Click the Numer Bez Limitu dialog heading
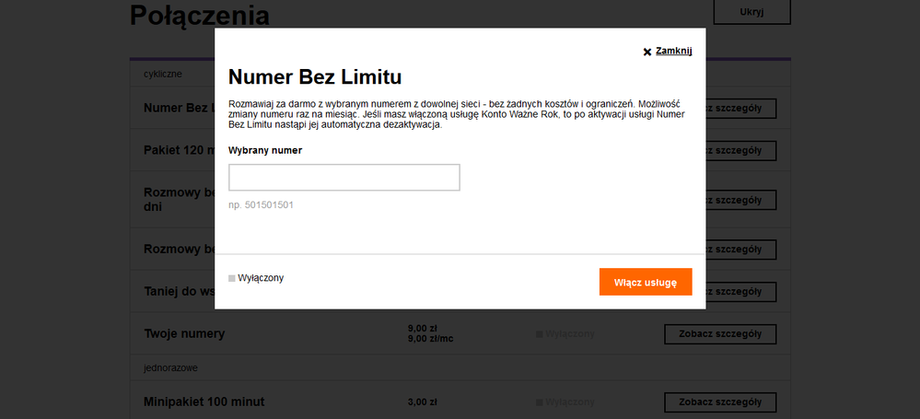Viewport: 920px width, 419px height. pyautogui.click(x=315, y=77)
